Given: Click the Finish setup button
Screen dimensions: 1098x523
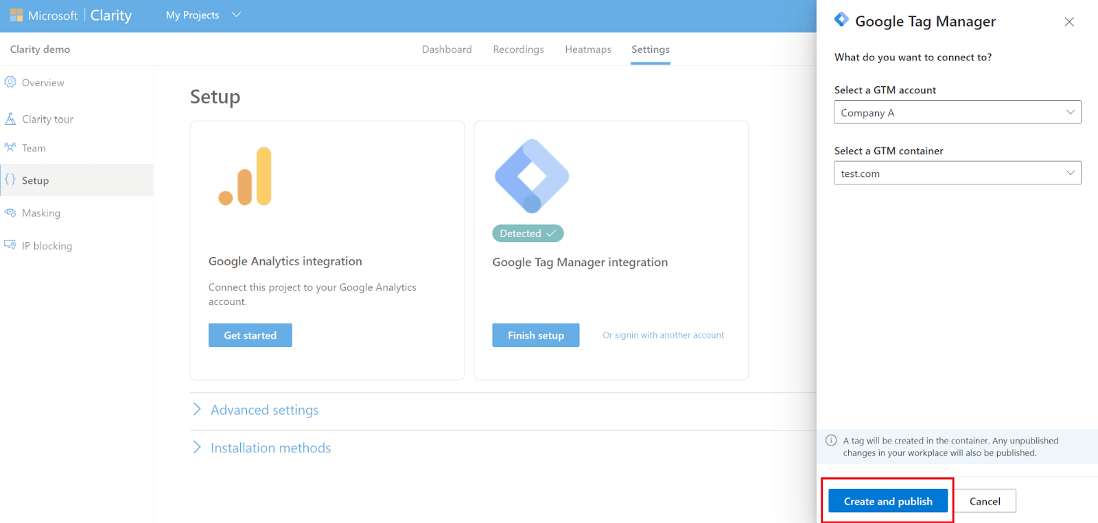Looking at the screenshot, I should click(536, 335).
